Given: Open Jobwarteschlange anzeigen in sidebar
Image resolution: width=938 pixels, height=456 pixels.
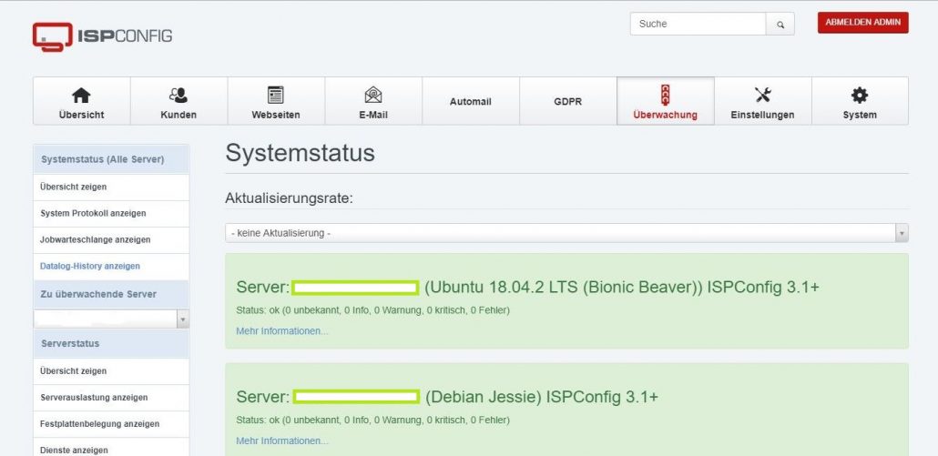Looking at the screenshot, I should click(x=95, y=239).
